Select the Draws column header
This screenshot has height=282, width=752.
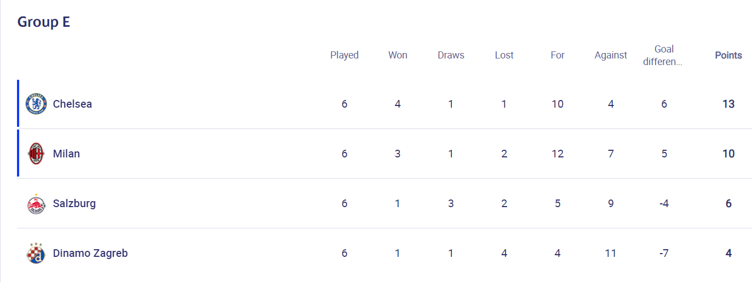(x=451, y=55)
